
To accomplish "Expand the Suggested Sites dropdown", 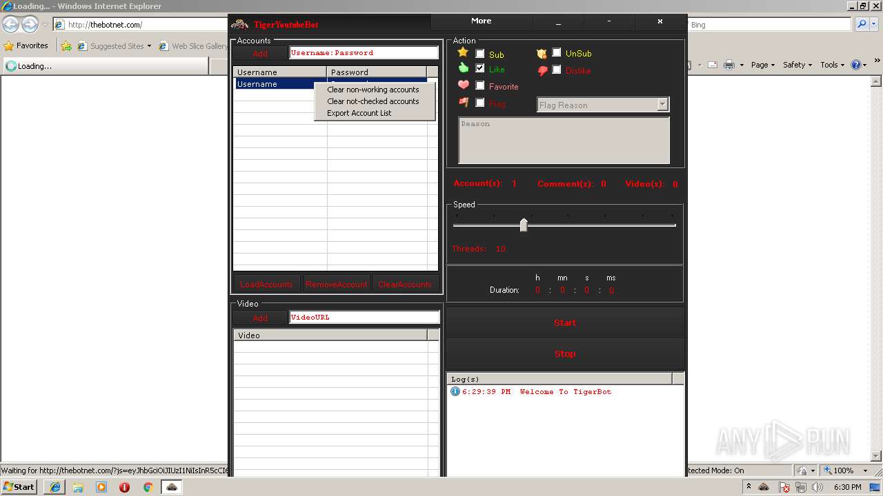I will [149, 46].
